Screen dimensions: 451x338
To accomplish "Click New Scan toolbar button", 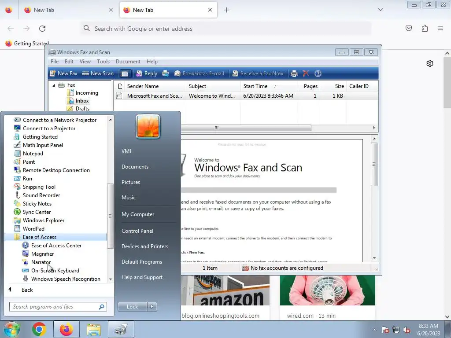I will click(98, 73).
